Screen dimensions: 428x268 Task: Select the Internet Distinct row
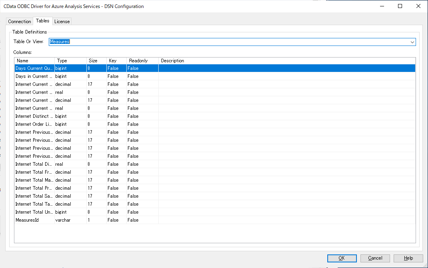(x=215, y=116)
